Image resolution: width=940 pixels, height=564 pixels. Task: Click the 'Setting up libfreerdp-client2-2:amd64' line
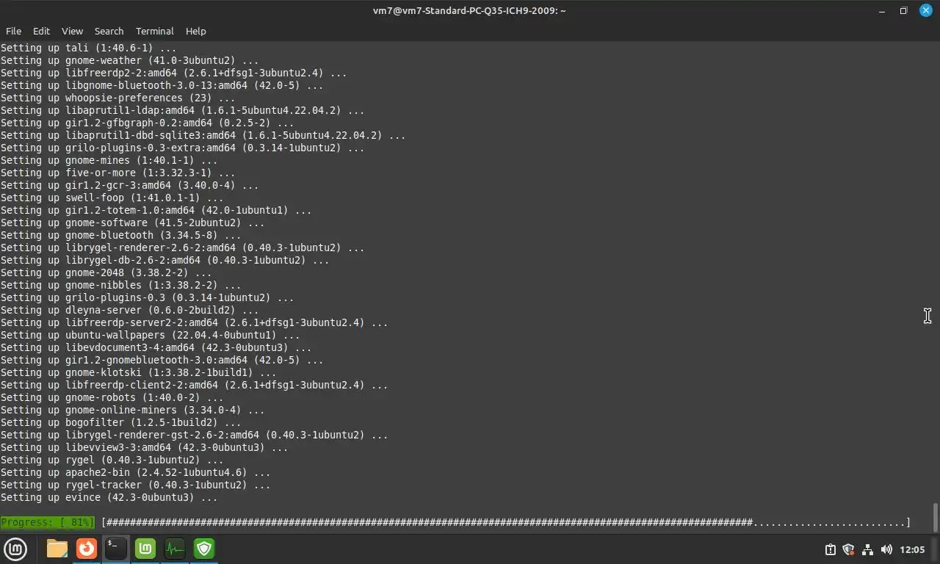pyautogui.click(x=194, y=385)
